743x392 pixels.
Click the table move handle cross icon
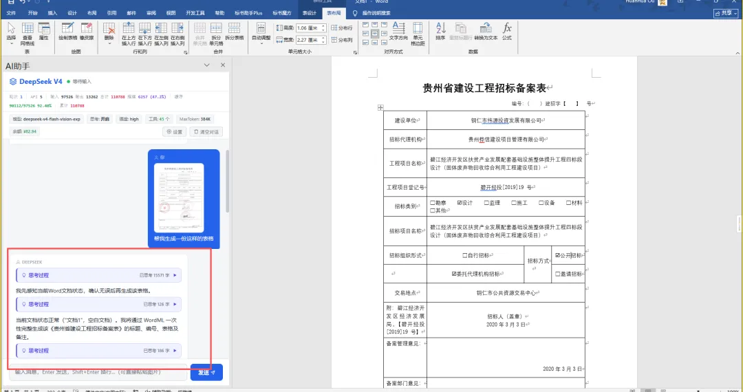(x=380, y=108)
